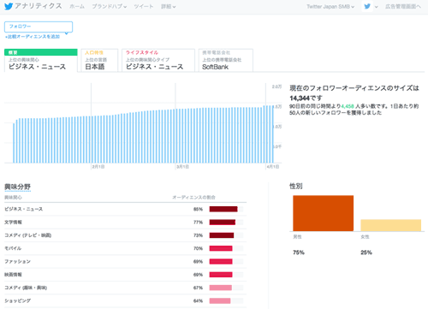Click the Twitter bird logo in header
Viewport: 428px width, 309px height.
point(9,6)
